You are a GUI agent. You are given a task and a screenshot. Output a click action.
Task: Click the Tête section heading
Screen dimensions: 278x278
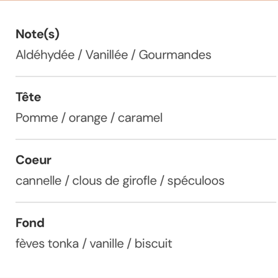[x=28, y=97]
